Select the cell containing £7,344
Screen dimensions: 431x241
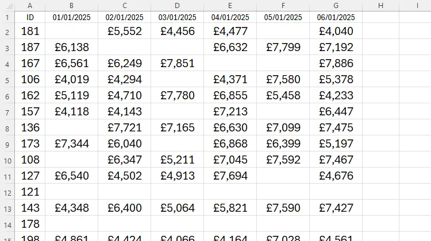71,143
